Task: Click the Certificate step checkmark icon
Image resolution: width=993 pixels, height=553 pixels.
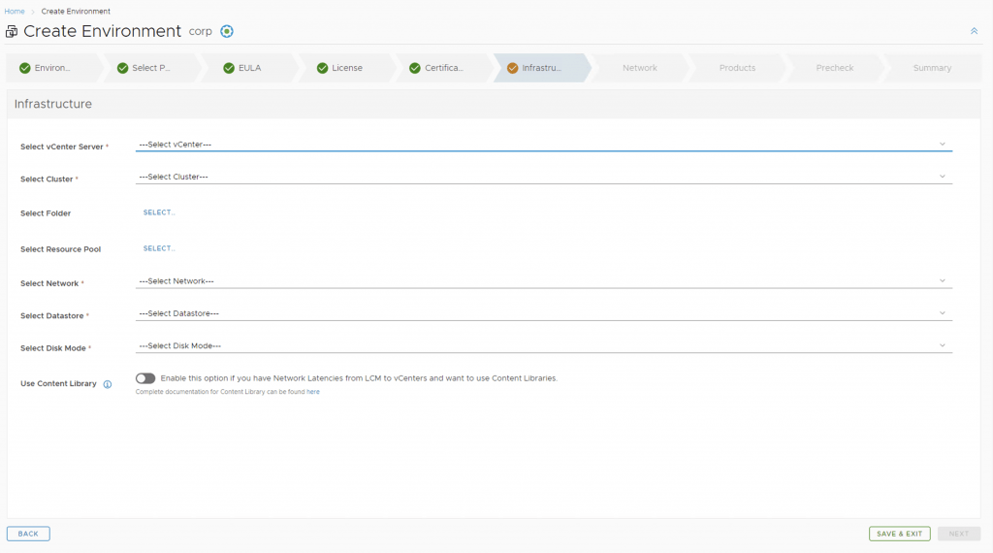Action: [x=415, y=68]
